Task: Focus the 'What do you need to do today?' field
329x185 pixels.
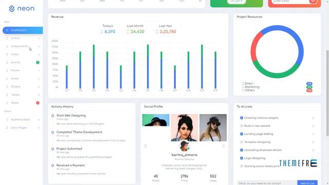Action: (267, 183)
